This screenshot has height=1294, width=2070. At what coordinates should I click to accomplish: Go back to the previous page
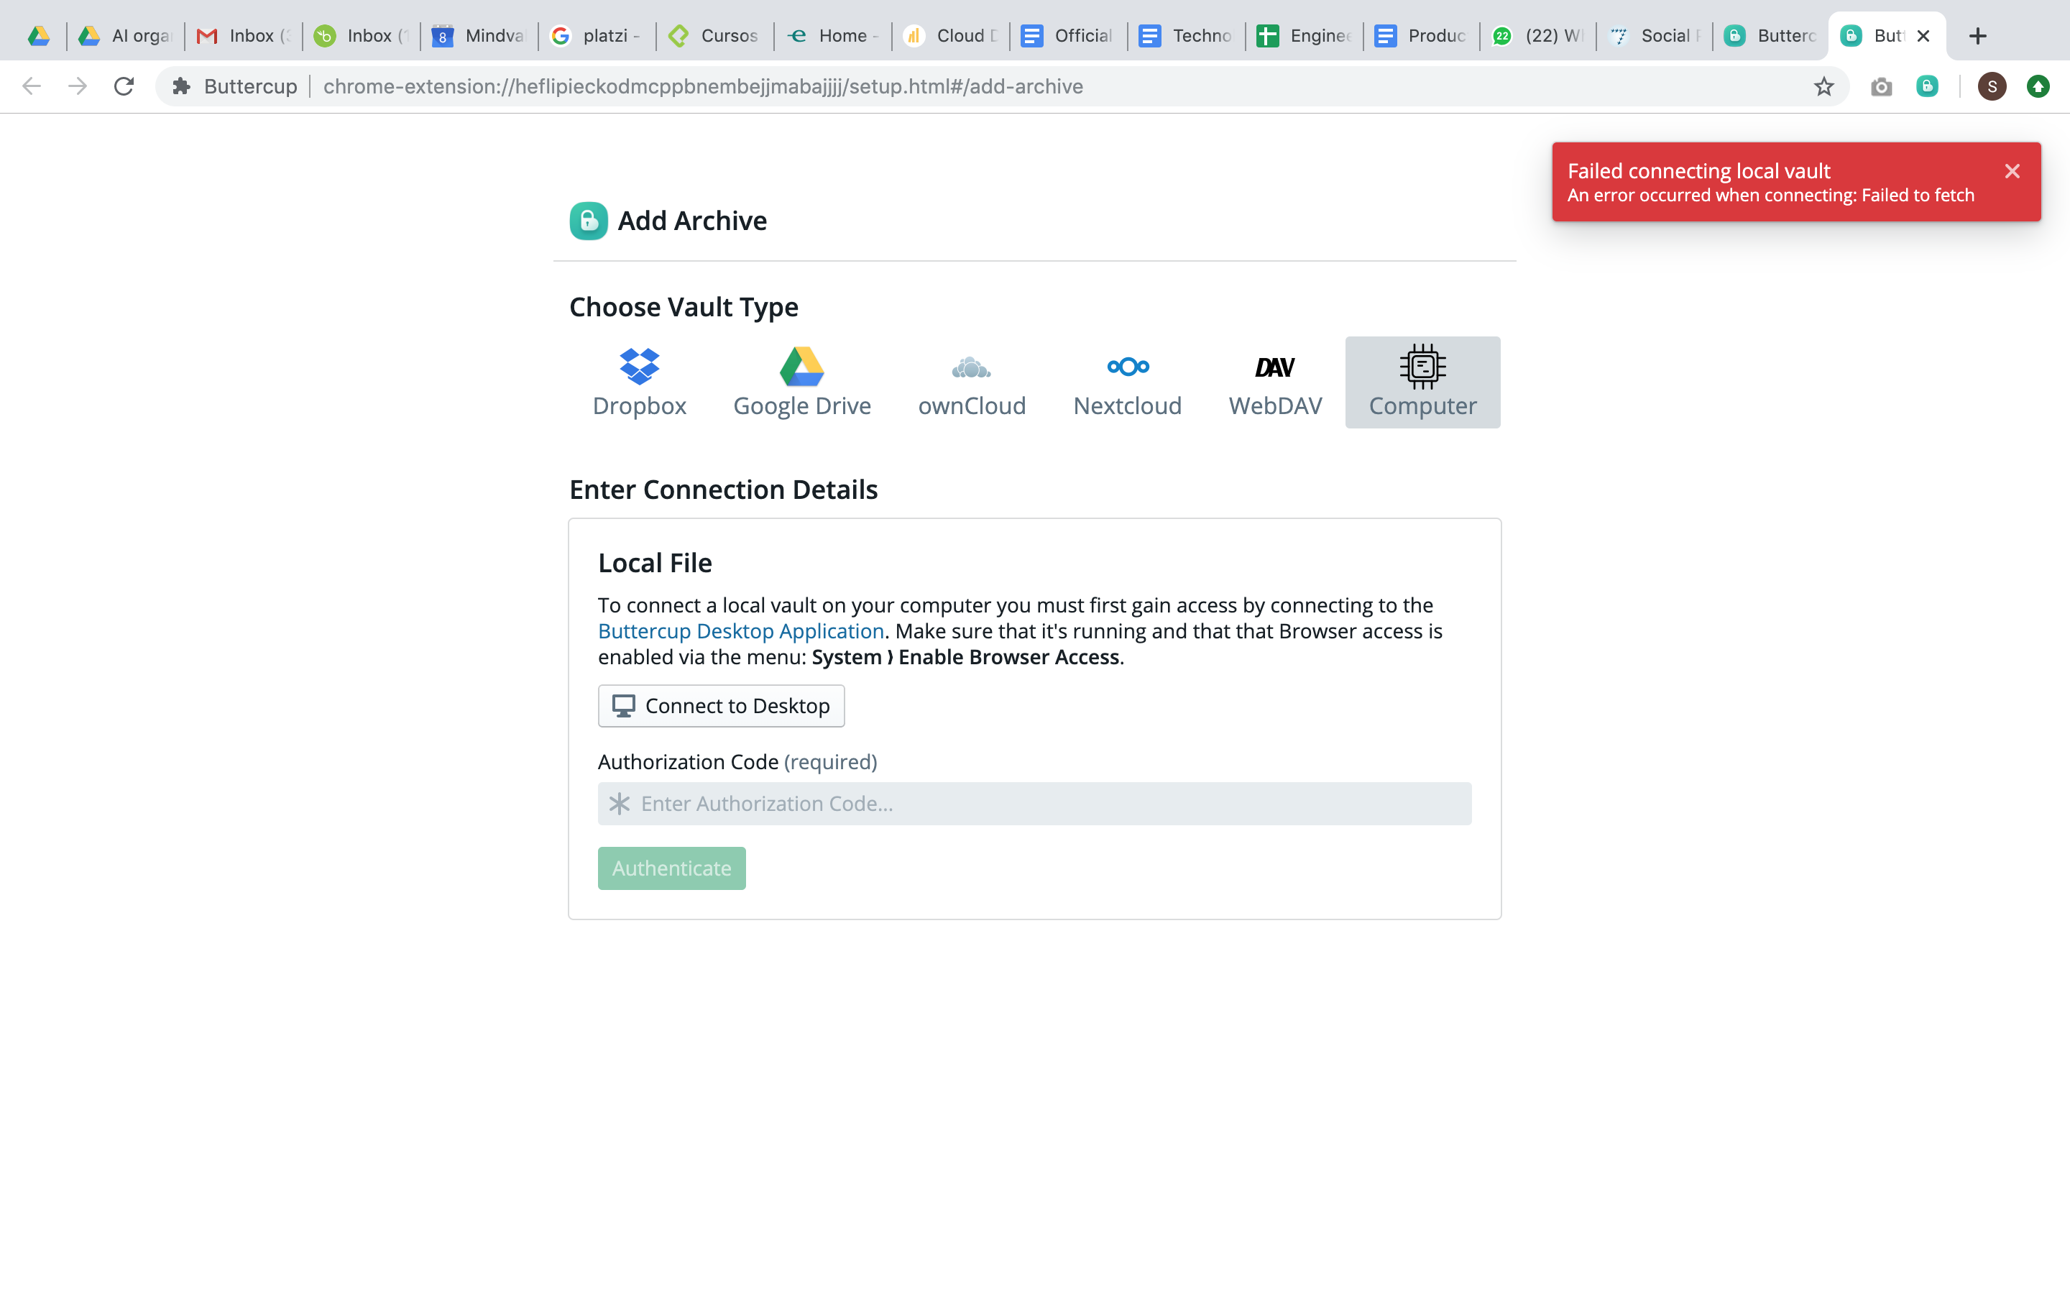point(32,86)
